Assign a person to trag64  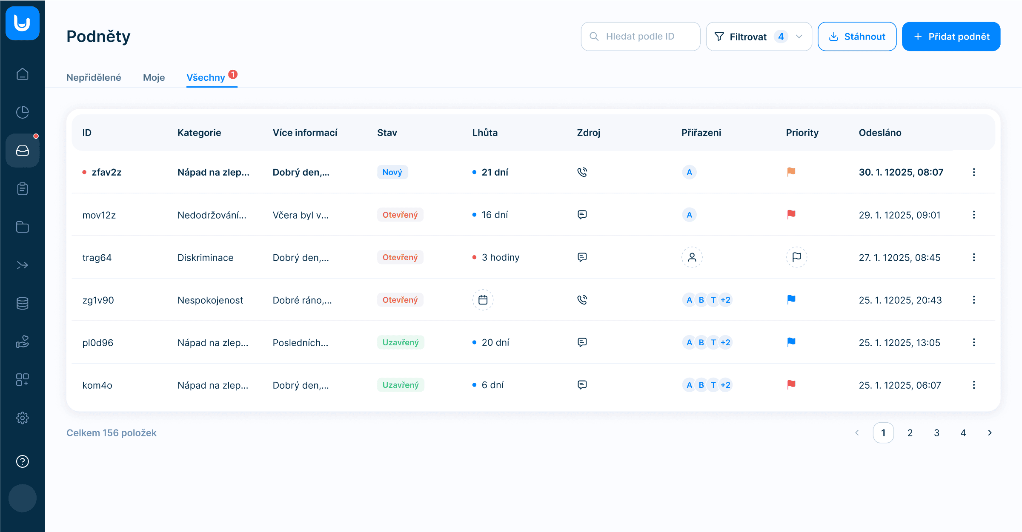[692, 257]
